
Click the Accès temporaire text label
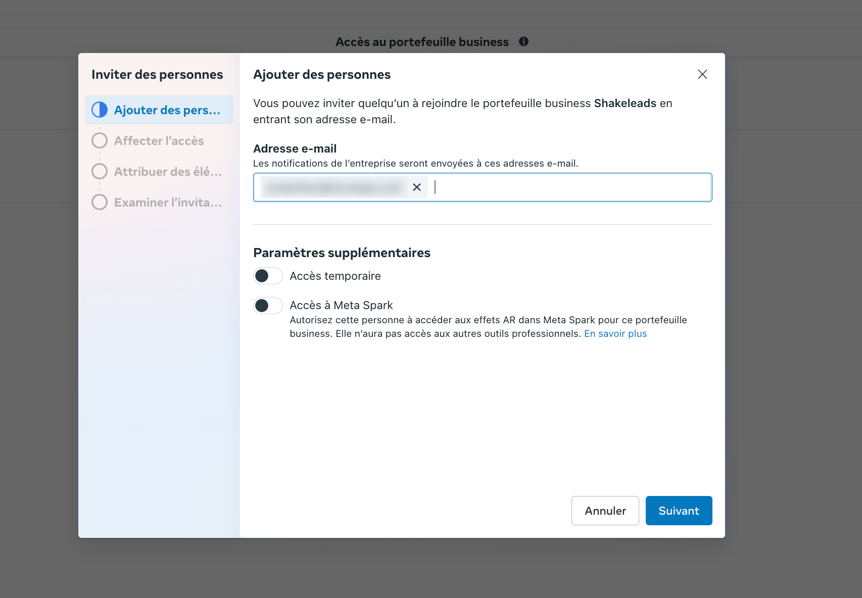[x=335, y=276]
